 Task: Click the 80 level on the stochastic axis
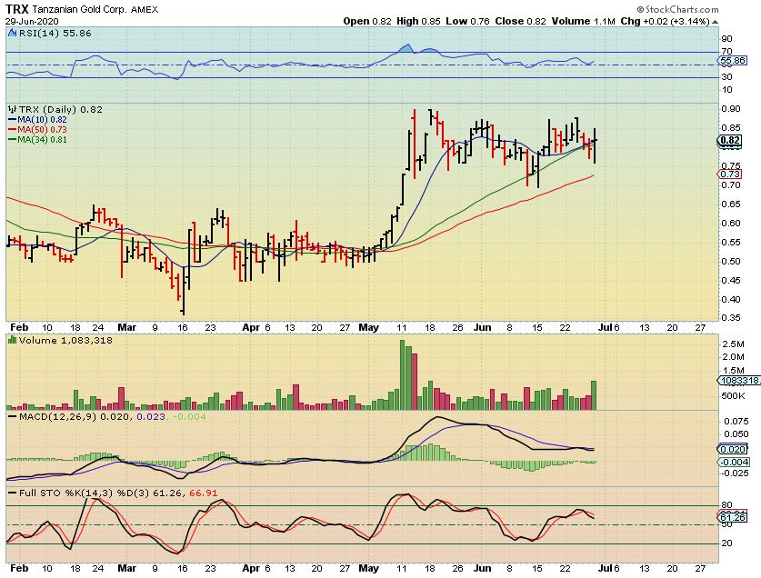point(726,505)
